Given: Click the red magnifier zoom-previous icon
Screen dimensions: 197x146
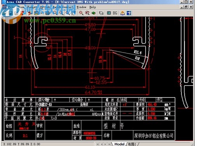Looking at the screenshot, I should click(87, 13).
